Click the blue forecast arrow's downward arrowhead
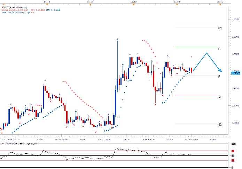242x169 pixels. tap(221, 71)
